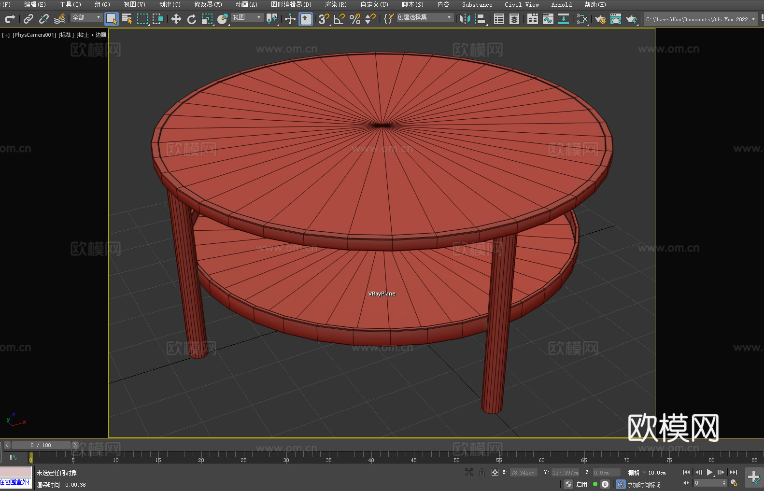Toggle Window/Crossing selection mode
This screenshot has height=491, width=764.
pyautogui.click(x=158, y=19)
